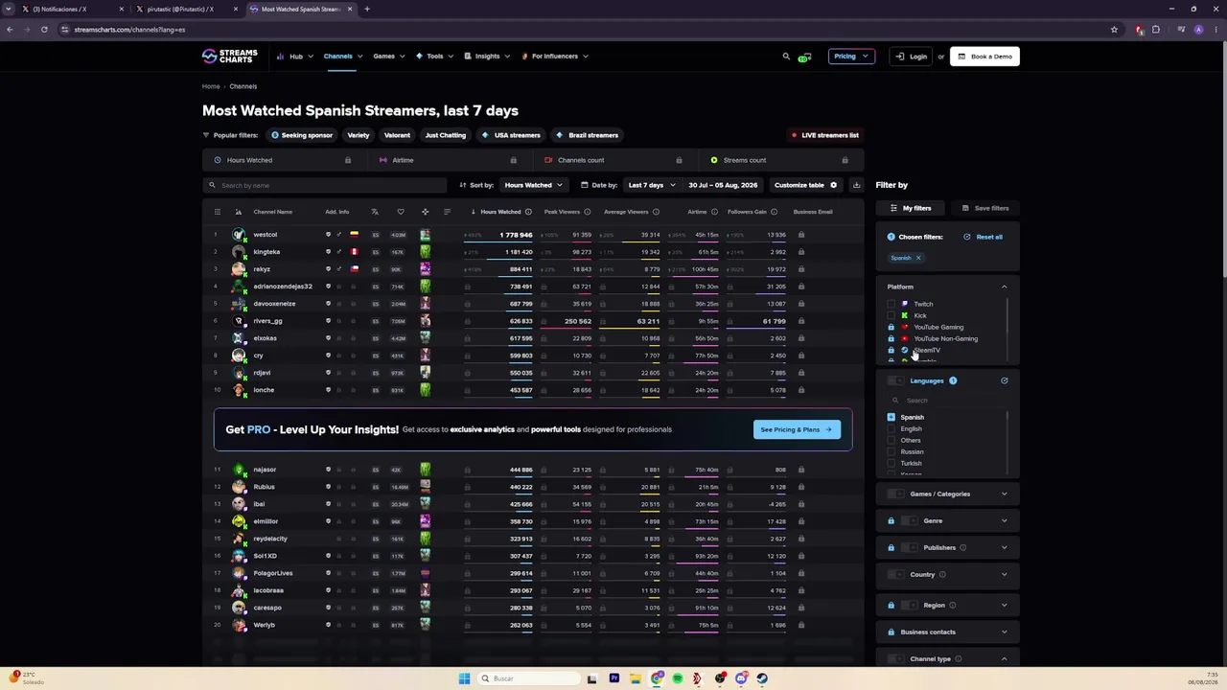Image resolution: width=1227 pixels, height=690 pixels.
Task: Expand the Business contacts section
Action: [1005, 632]
